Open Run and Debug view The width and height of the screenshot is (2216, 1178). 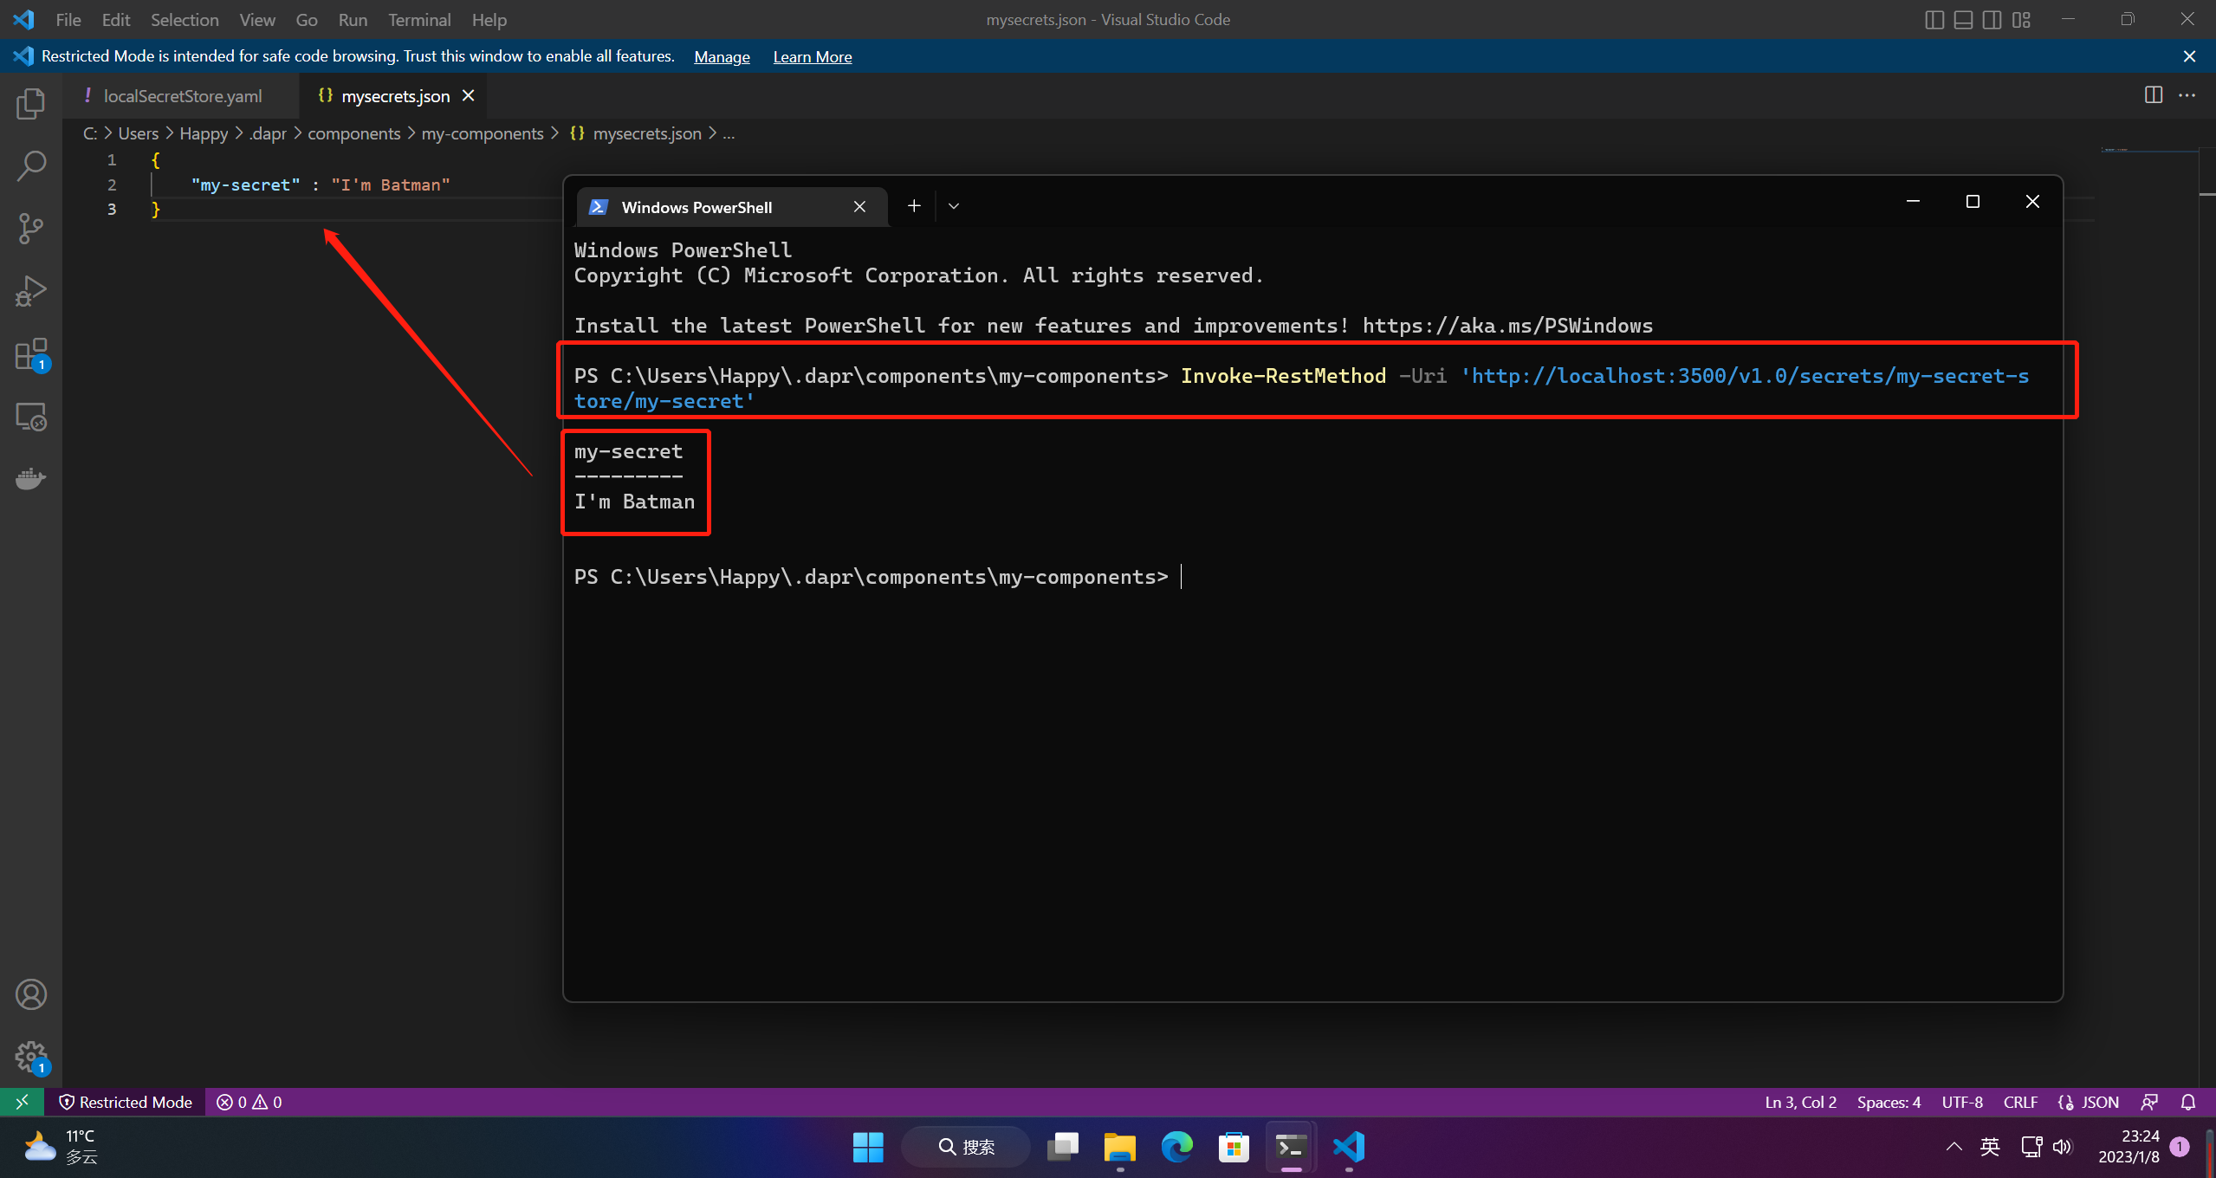[30, 292]
